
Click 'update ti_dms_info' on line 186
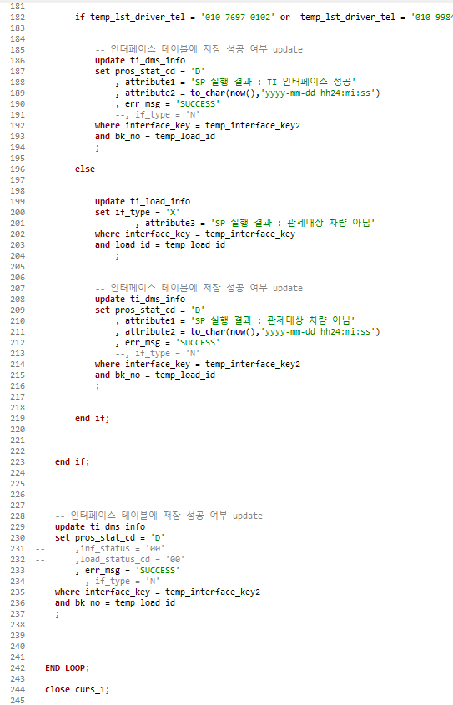click(140, 60)
